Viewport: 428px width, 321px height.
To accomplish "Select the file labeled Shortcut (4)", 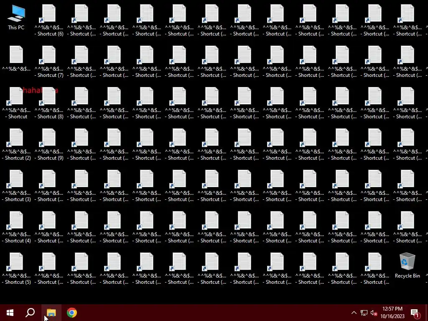I will (16, 227).
